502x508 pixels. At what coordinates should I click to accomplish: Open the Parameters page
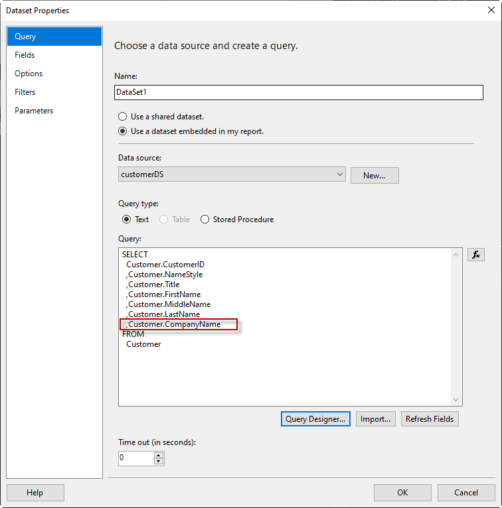coord(34,111)
